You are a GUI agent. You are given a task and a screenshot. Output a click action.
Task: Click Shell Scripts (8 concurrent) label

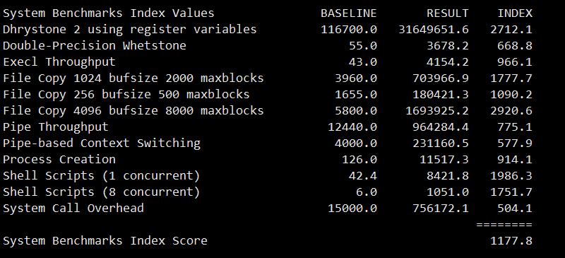101,192
